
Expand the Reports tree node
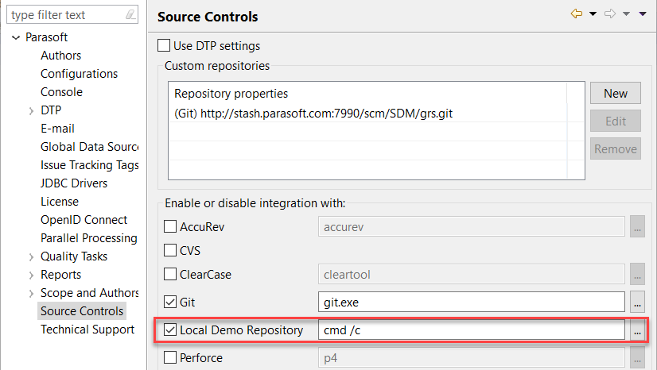click(31, 275)
